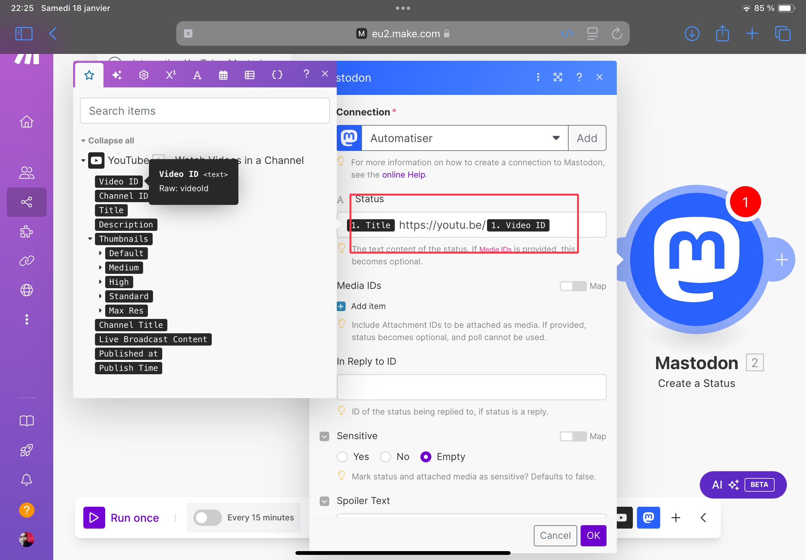
Task: Reload the make.com page
Action: [x=616, y=34]
